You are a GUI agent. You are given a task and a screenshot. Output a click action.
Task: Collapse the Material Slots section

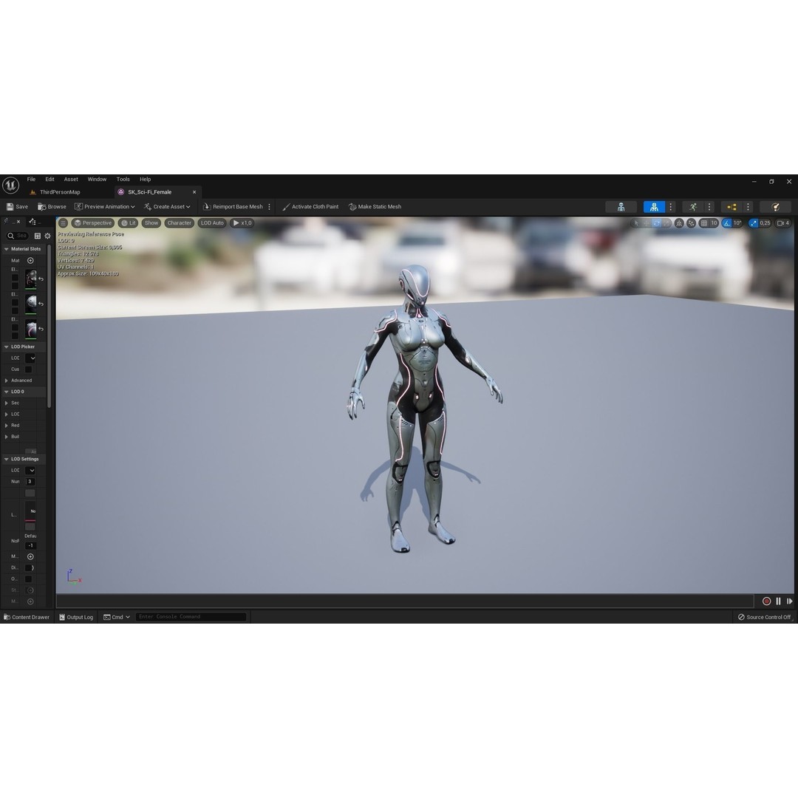6,249
